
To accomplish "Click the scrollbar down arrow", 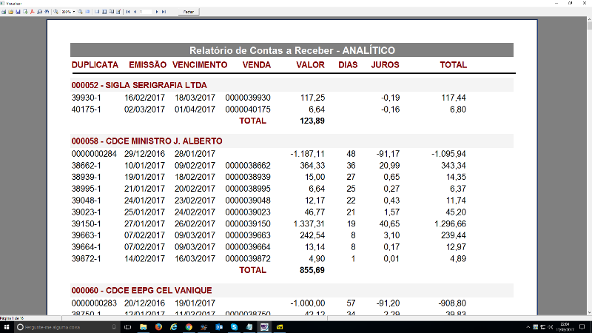I will coord(589,312).
